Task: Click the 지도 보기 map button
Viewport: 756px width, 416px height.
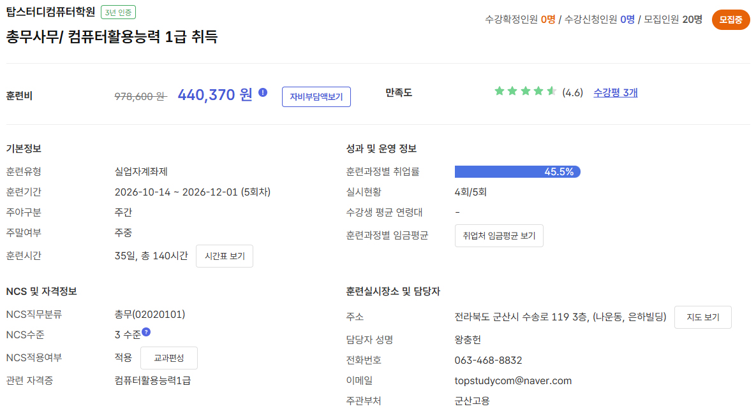Action: tap(703, 317)
